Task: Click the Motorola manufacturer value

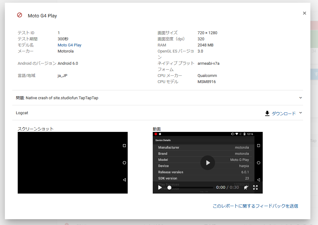Action: tap(65, 51)
